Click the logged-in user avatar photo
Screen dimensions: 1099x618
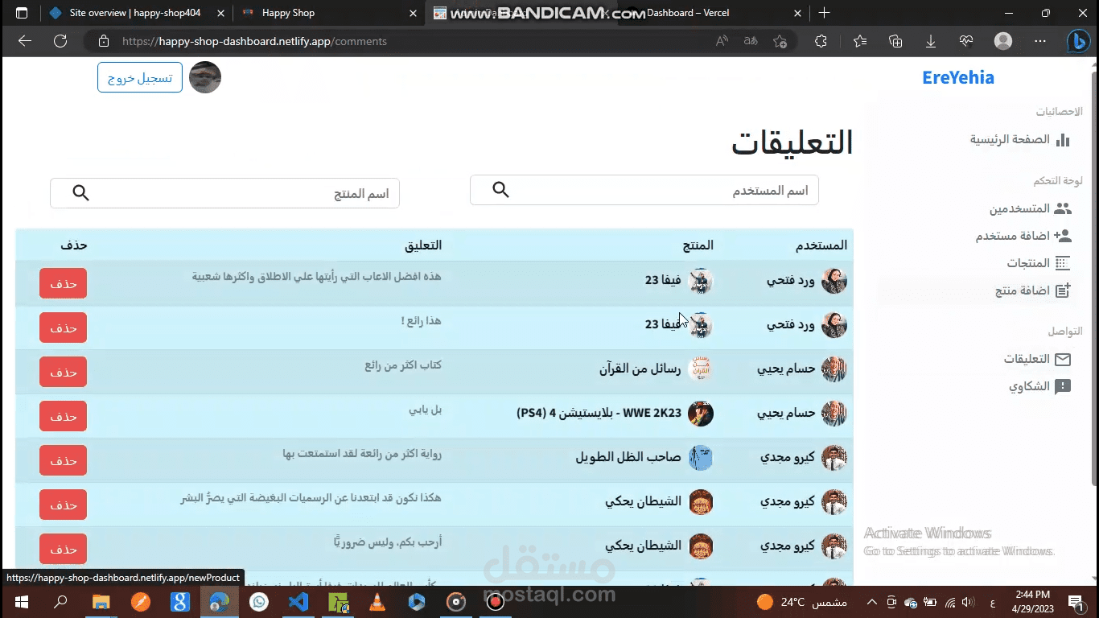coord(205,77)
